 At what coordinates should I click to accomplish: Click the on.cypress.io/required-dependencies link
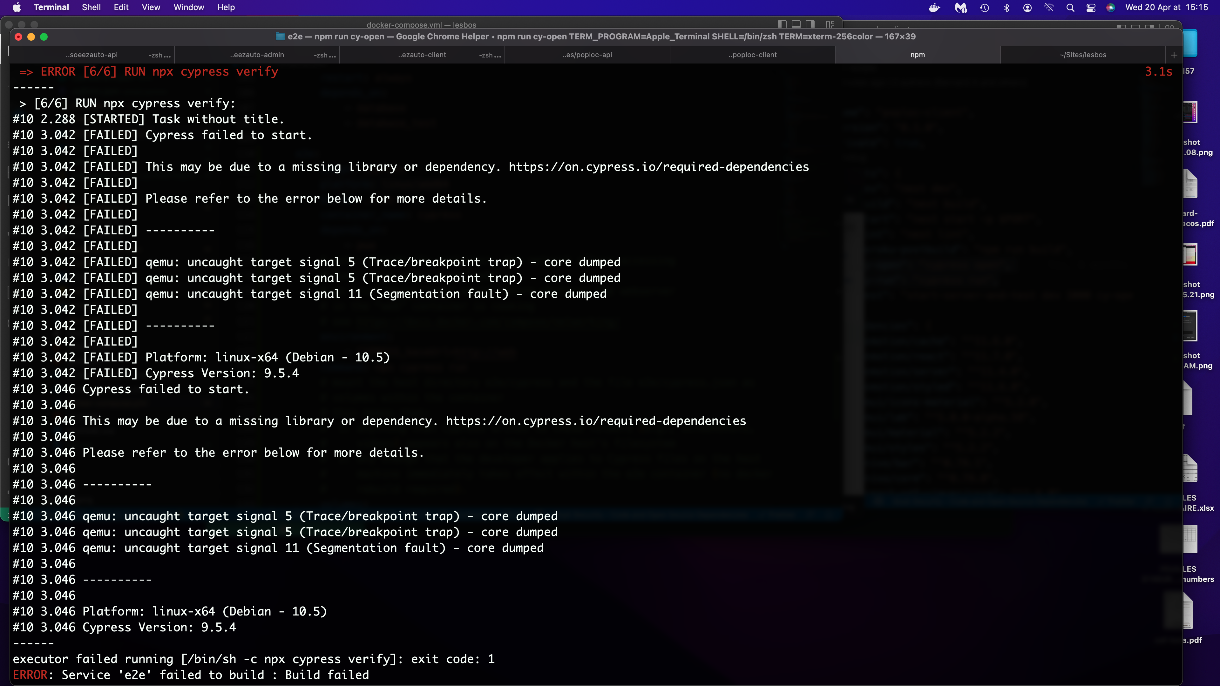[658, 167]
